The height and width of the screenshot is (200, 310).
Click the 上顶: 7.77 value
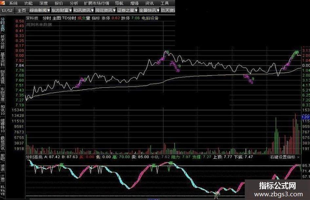pos(222,157)
